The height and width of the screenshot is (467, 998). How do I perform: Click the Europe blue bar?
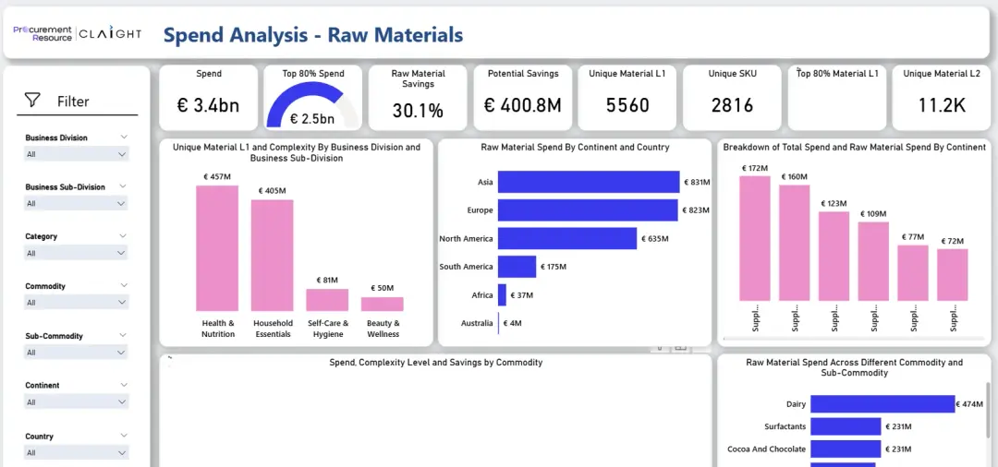[x=588, y=210]
